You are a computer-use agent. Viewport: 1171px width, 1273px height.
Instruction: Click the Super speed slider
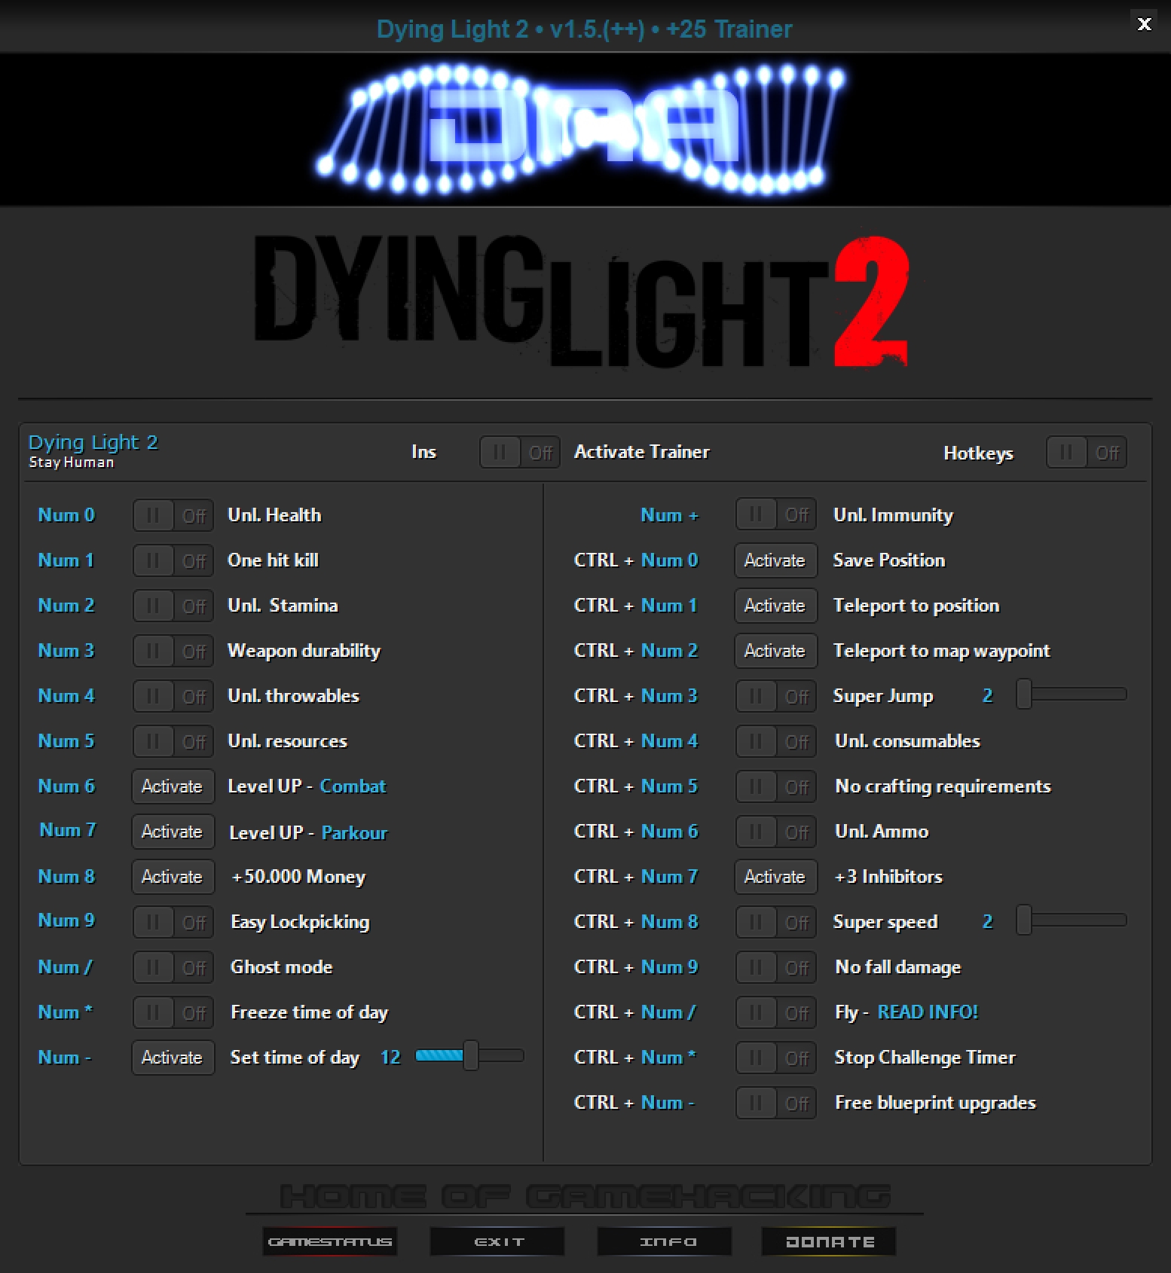pos(1071,920)
